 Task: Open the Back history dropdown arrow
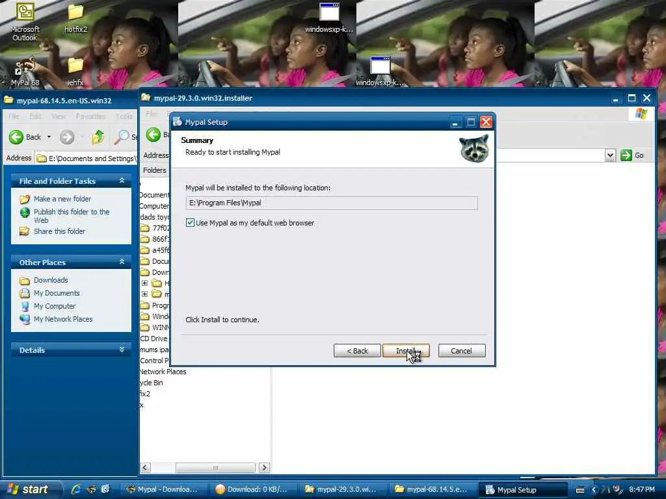coord(49,137)
